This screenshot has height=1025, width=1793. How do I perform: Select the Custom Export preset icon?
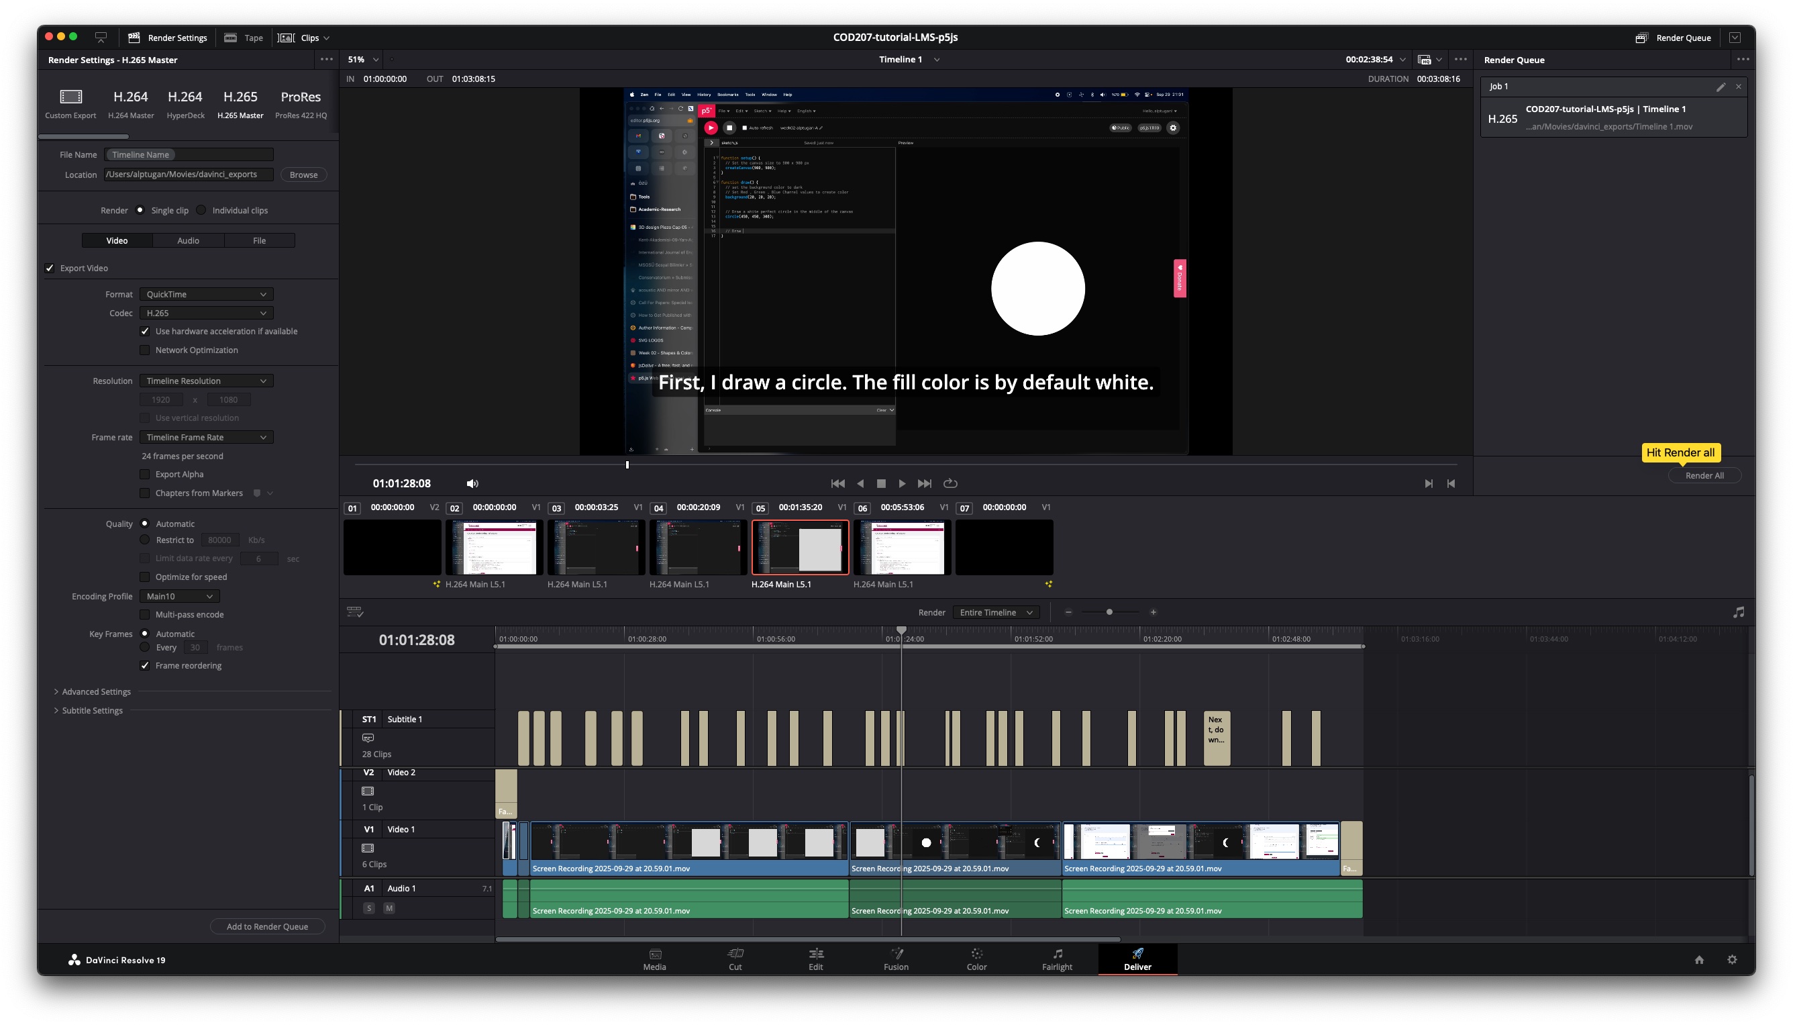point(70,97)
